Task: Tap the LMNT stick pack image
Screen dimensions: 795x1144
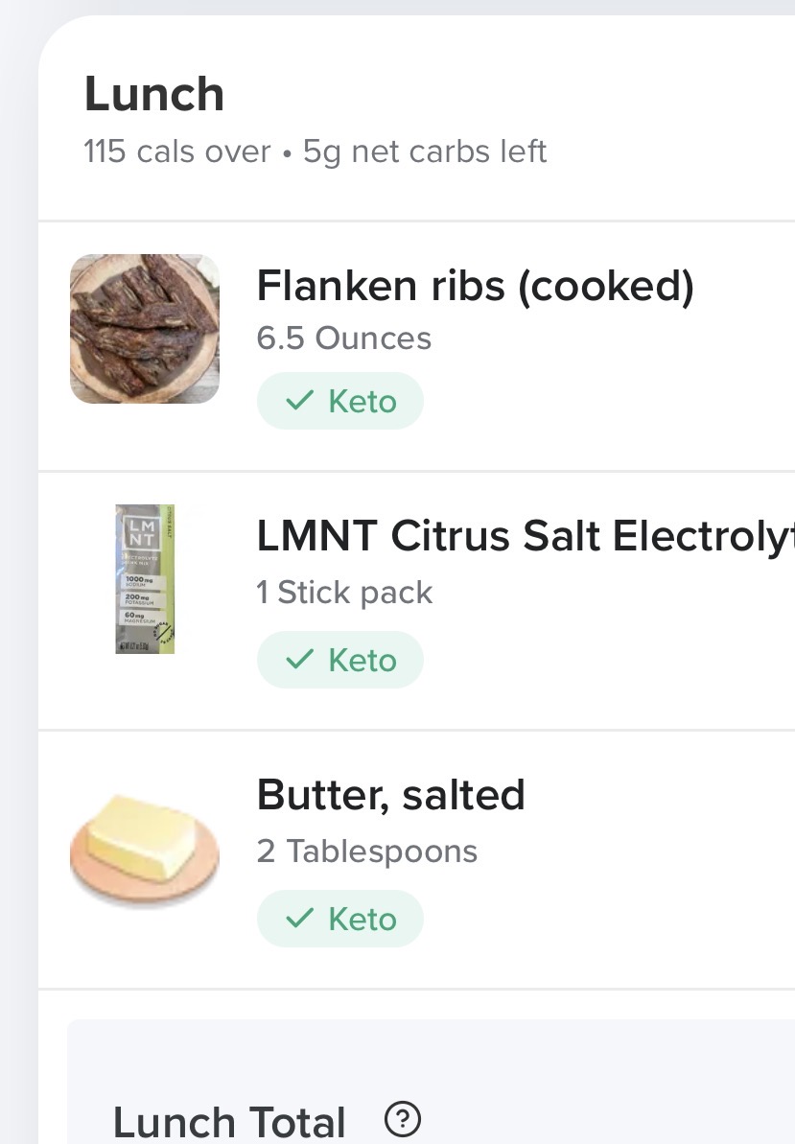Action: [x=145, y=579]
